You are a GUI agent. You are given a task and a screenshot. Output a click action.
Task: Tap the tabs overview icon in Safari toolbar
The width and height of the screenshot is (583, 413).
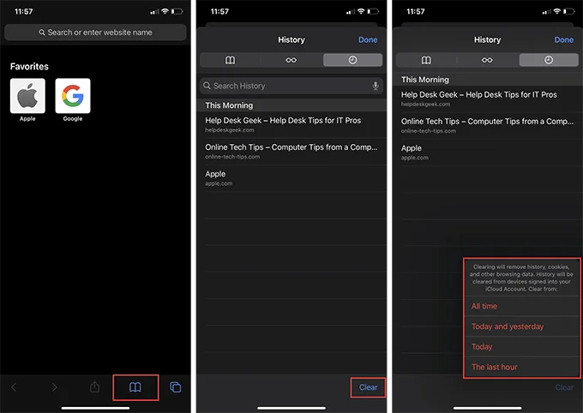pyautogui.click(x=176, y=387)
